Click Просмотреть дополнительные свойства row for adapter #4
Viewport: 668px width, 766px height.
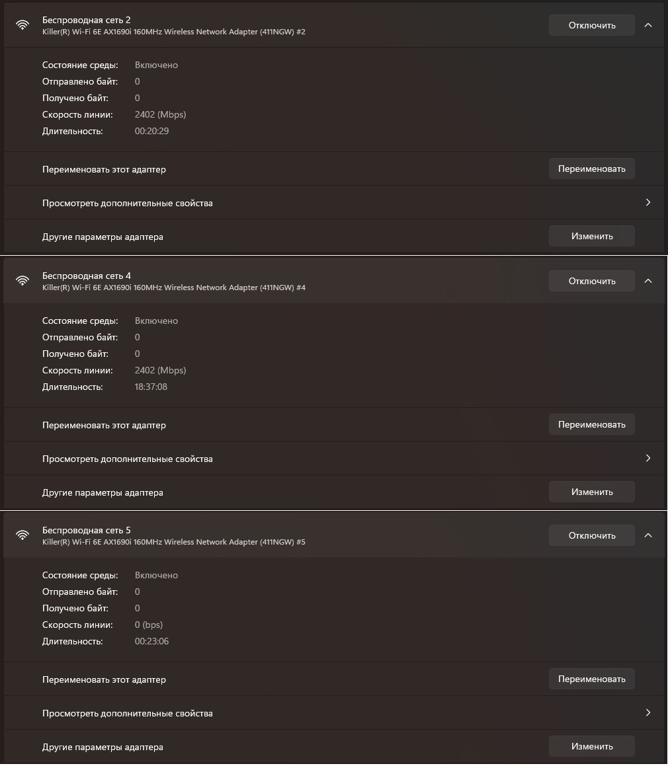[128, 459]
